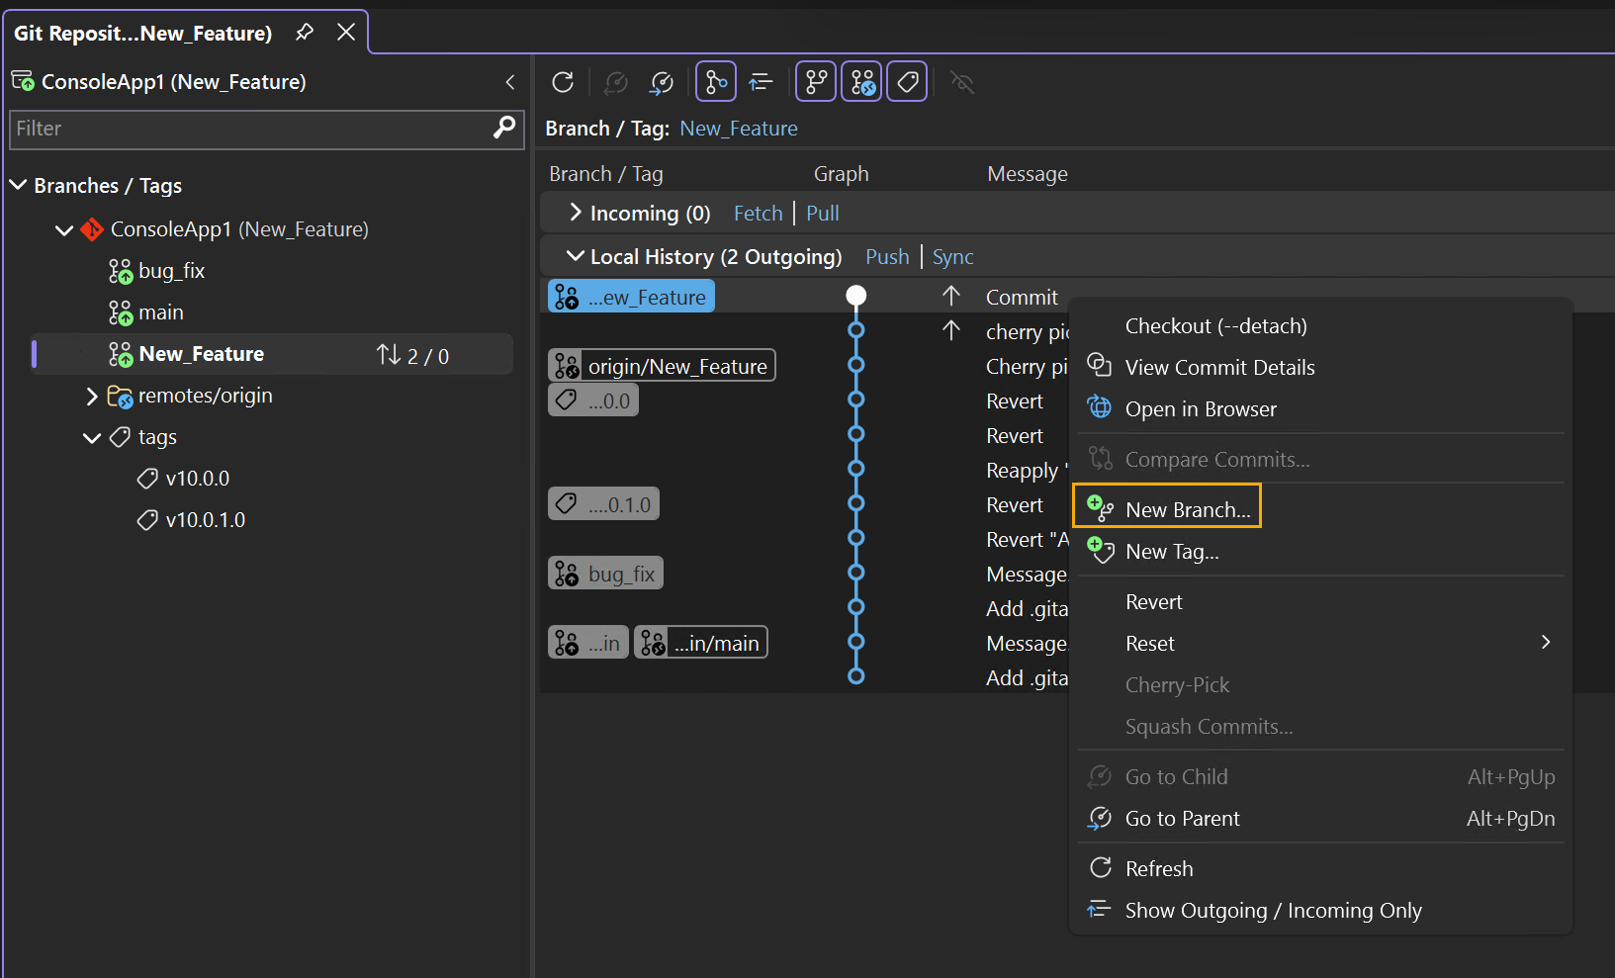The height and width of the screenshot is (978, 1615).
Task: Select View Commit Details in context menu
Action: click(1220, 367)
